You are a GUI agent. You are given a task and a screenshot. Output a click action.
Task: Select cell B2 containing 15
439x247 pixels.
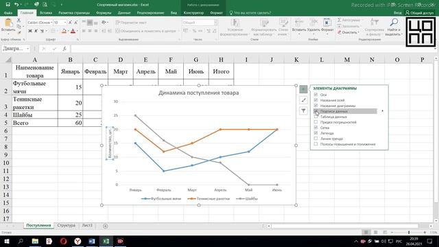(x=70, y=87)
